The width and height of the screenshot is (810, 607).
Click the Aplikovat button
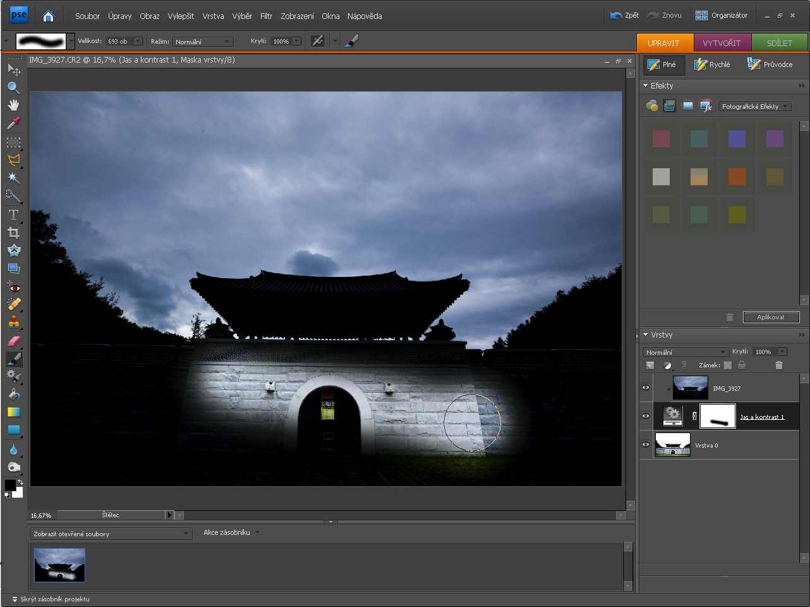click(x=771, y=317)
